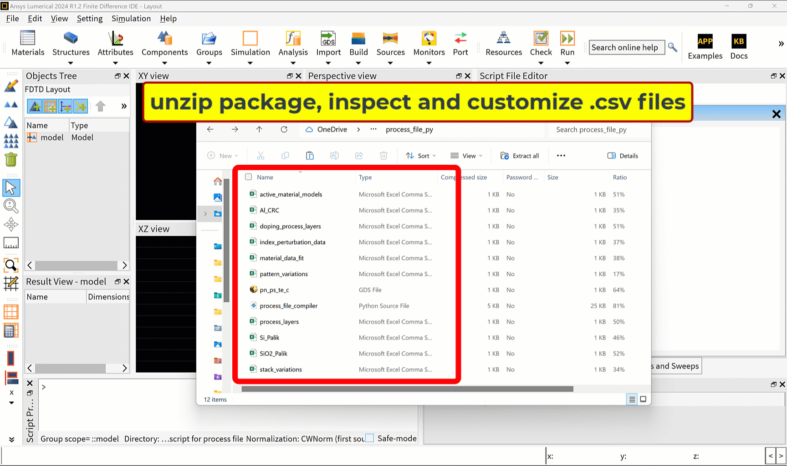The image size is (787, 466).
Task: Open the Edit menu
Action: 35,18
